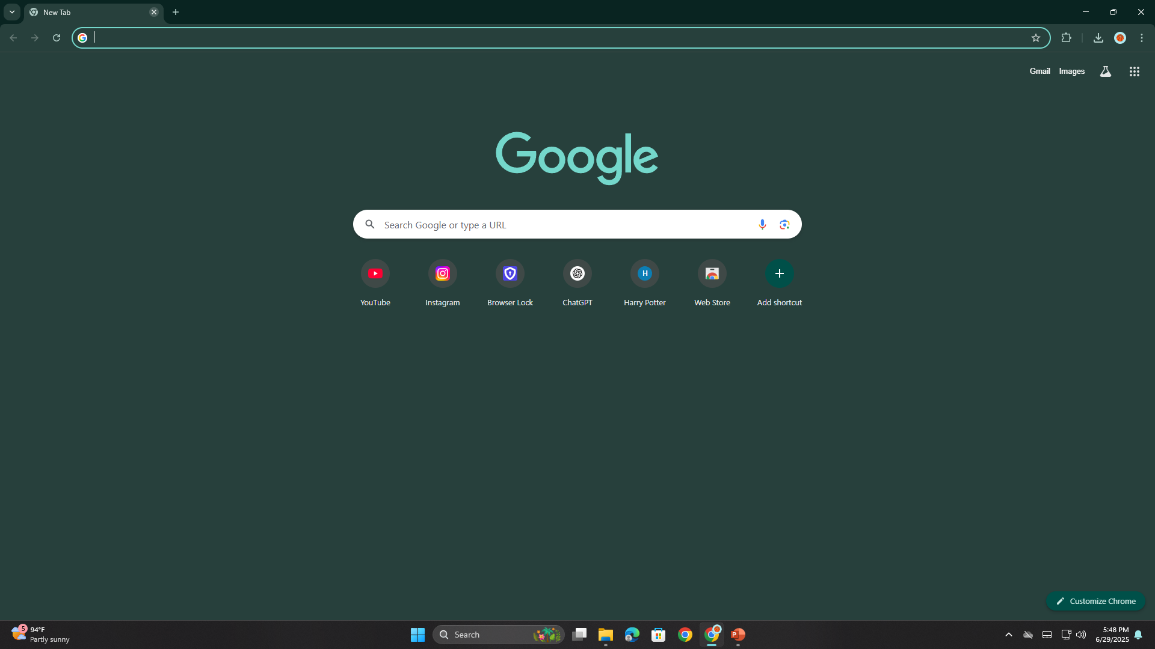Click the back navigation arrow
1155x649 pixels.
point(13,38)
